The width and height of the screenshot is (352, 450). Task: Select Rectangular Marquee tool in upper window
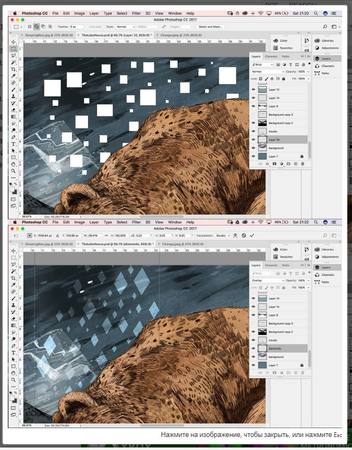click(14, 49)
